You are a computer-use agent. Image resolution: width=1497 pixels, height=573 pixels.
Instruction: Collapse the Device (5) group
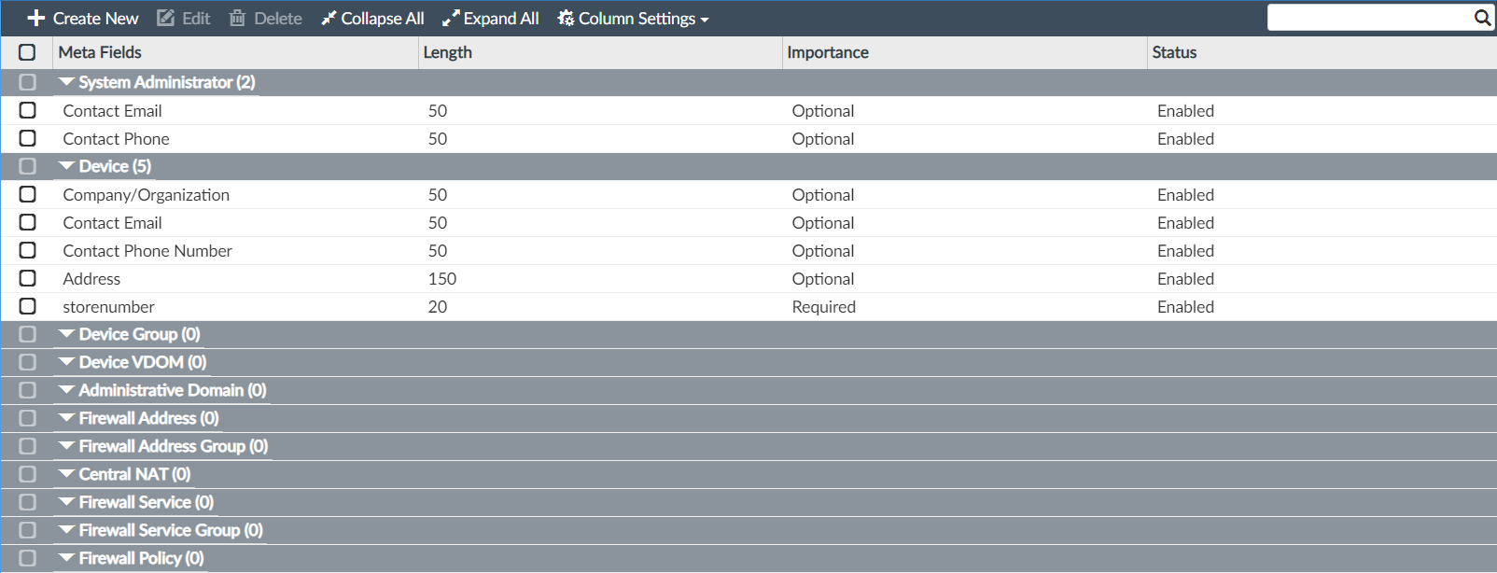[66, 166]
